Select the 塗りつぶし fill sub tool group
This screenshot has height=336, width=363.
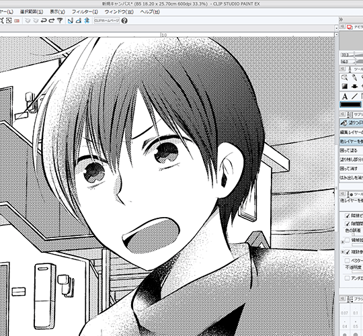click(352, 123)
